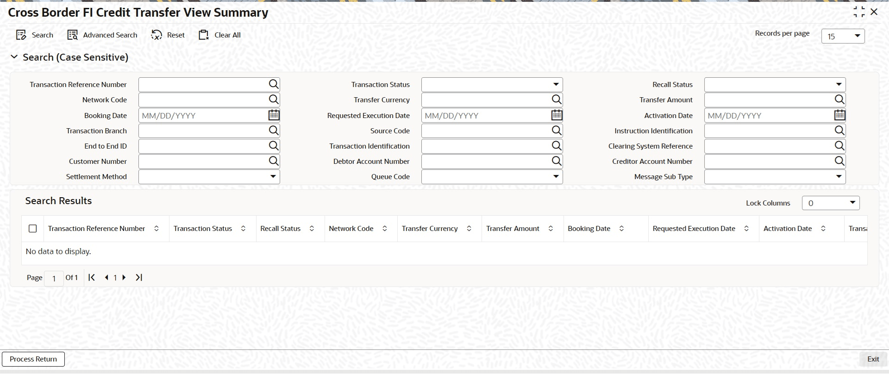
Task: Open Requested Execution Date calendar picker
Action: click(557, 115)
